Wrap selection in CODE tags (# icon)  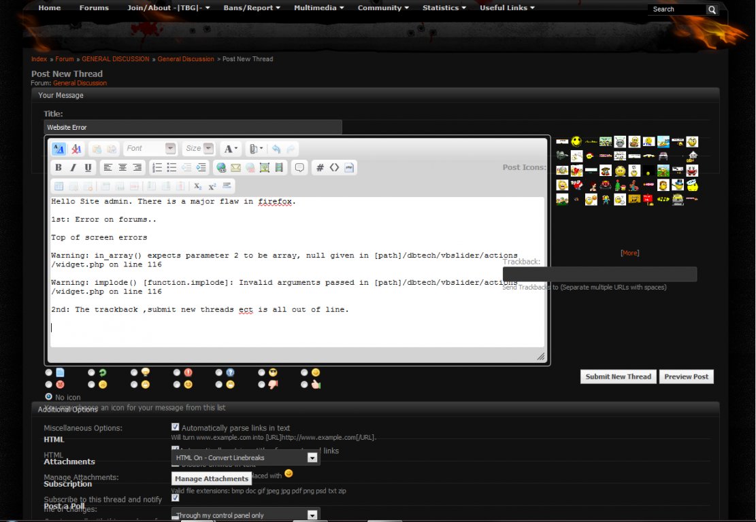[320, 168]
